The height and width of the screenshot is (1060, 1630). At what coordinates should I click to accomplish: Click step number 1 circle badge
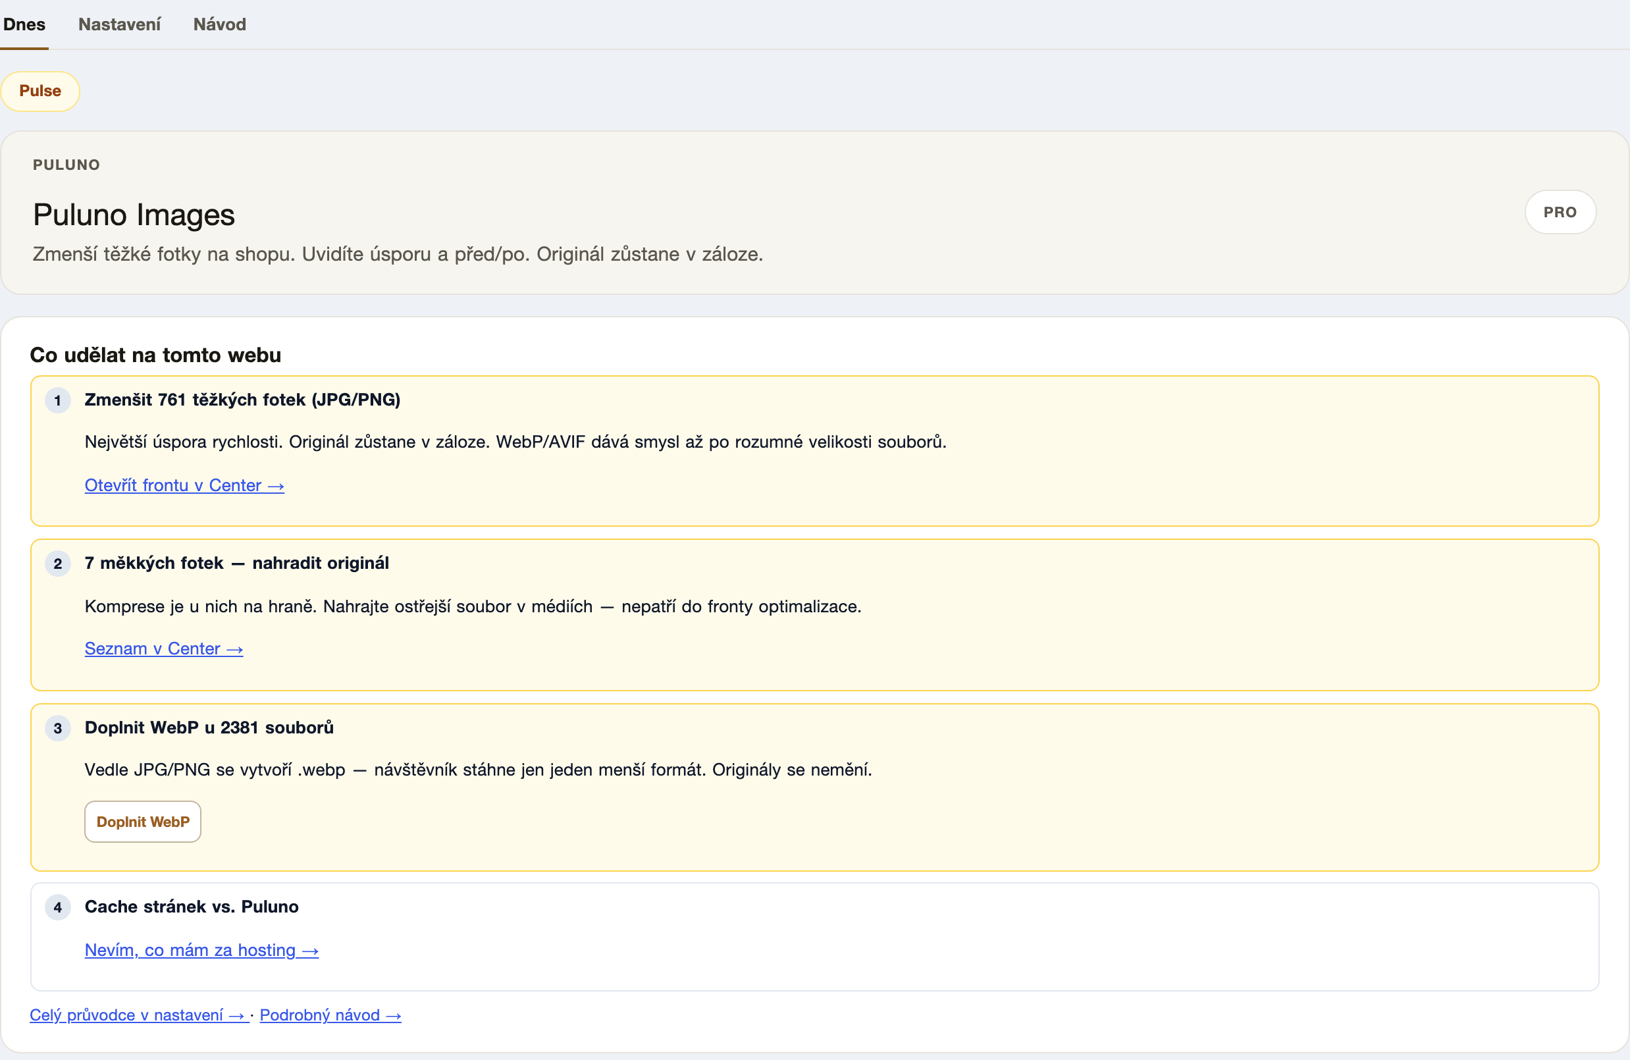tap(57, 400)
